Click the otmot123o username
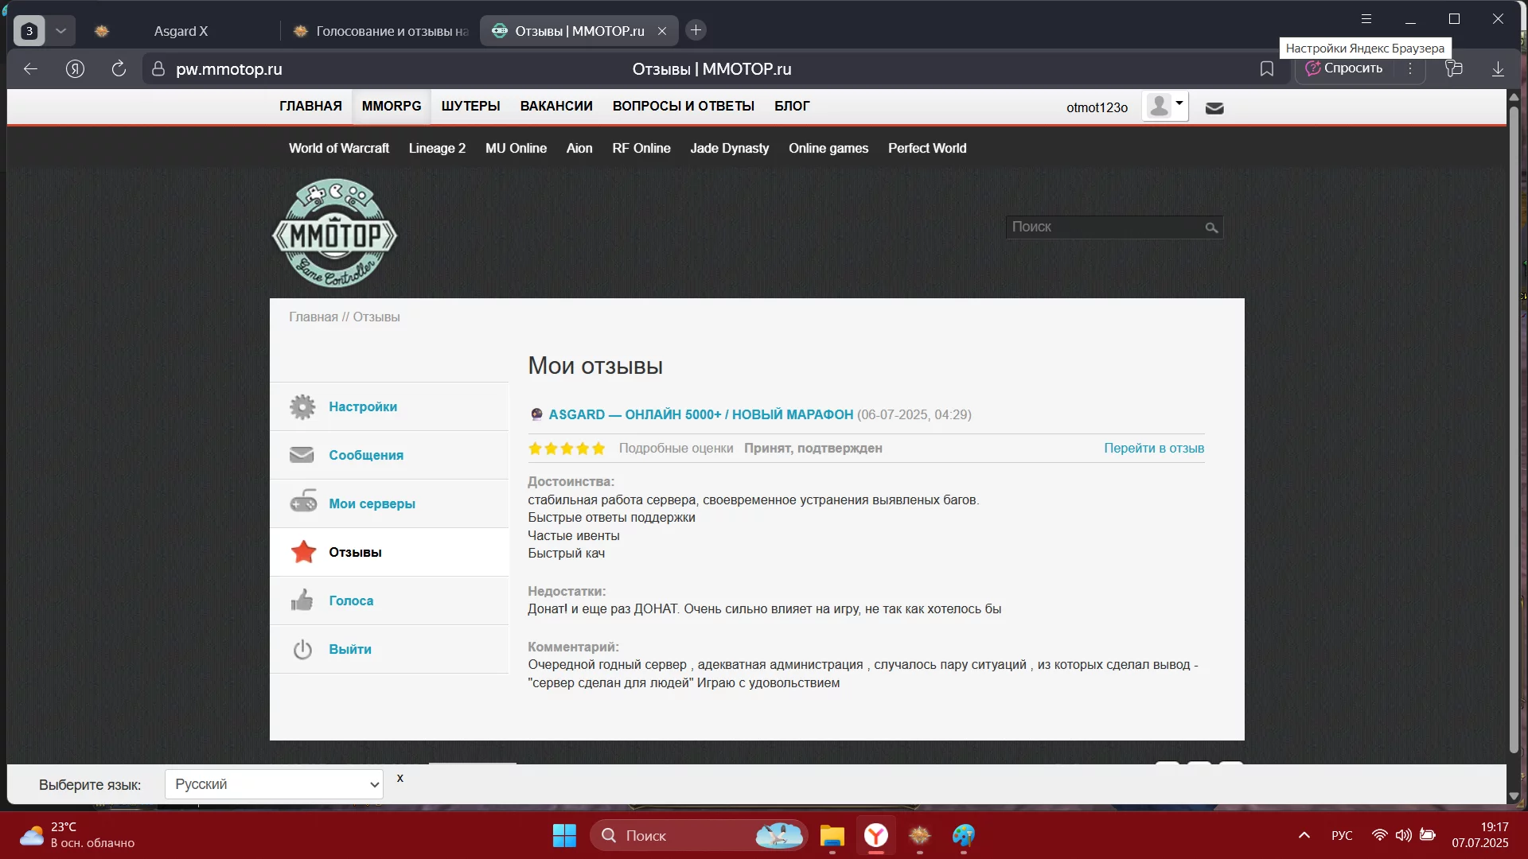Viewport: 1528px width, 859px height. click(x=1097, y=107)
